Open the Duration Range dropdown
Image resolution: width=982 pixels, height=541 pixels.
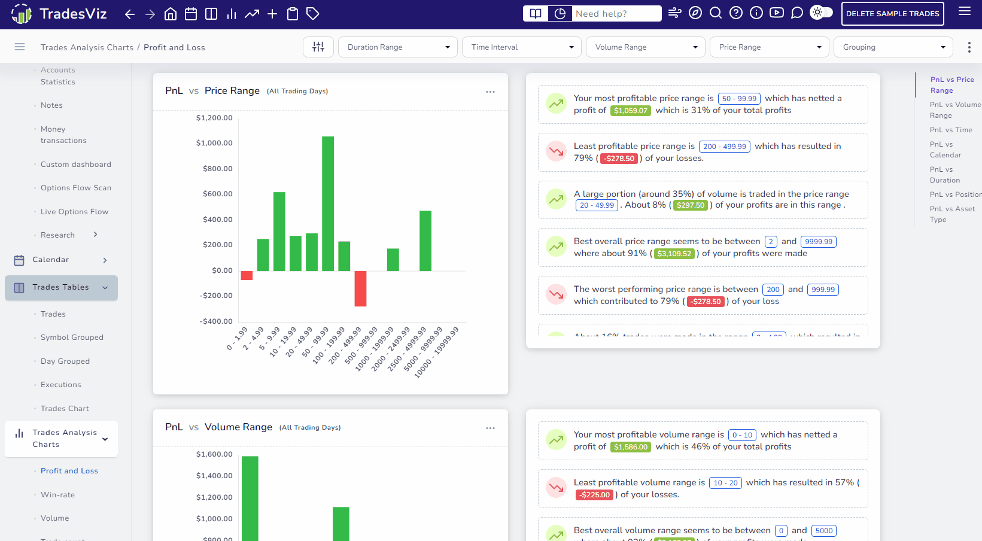click(398, 47)
